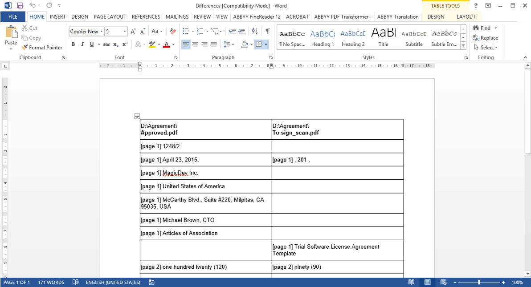This screenshot has width=531, height=287.
Task: Click the Replace button
Action: point(485,38)
